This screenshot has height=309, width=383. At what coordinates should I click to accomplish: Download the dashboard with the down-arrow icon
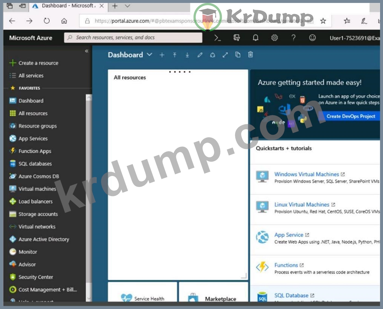(187, 55)
